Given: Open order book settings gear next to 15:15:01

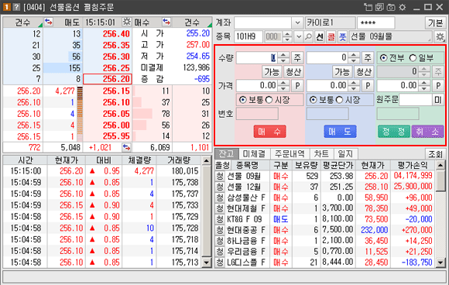Looking at the screenshot, I should [126, 22].
